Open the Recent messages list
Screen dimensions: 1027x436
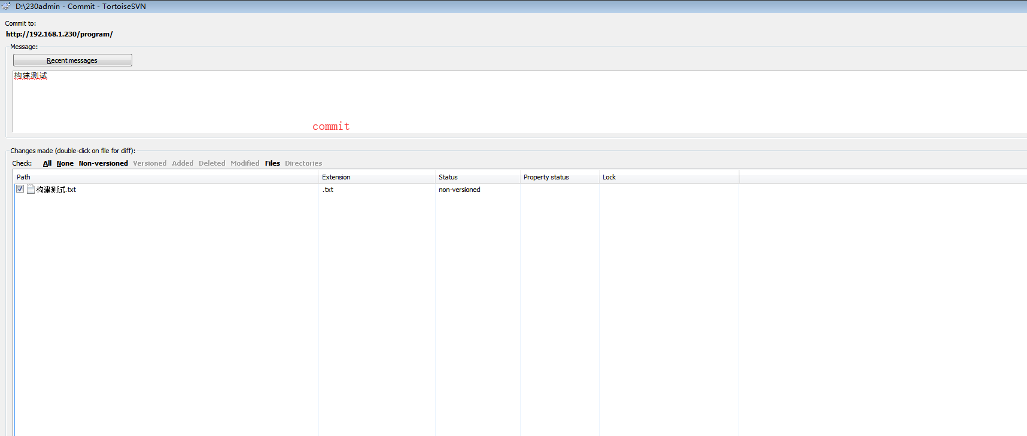tap(72, 60)
